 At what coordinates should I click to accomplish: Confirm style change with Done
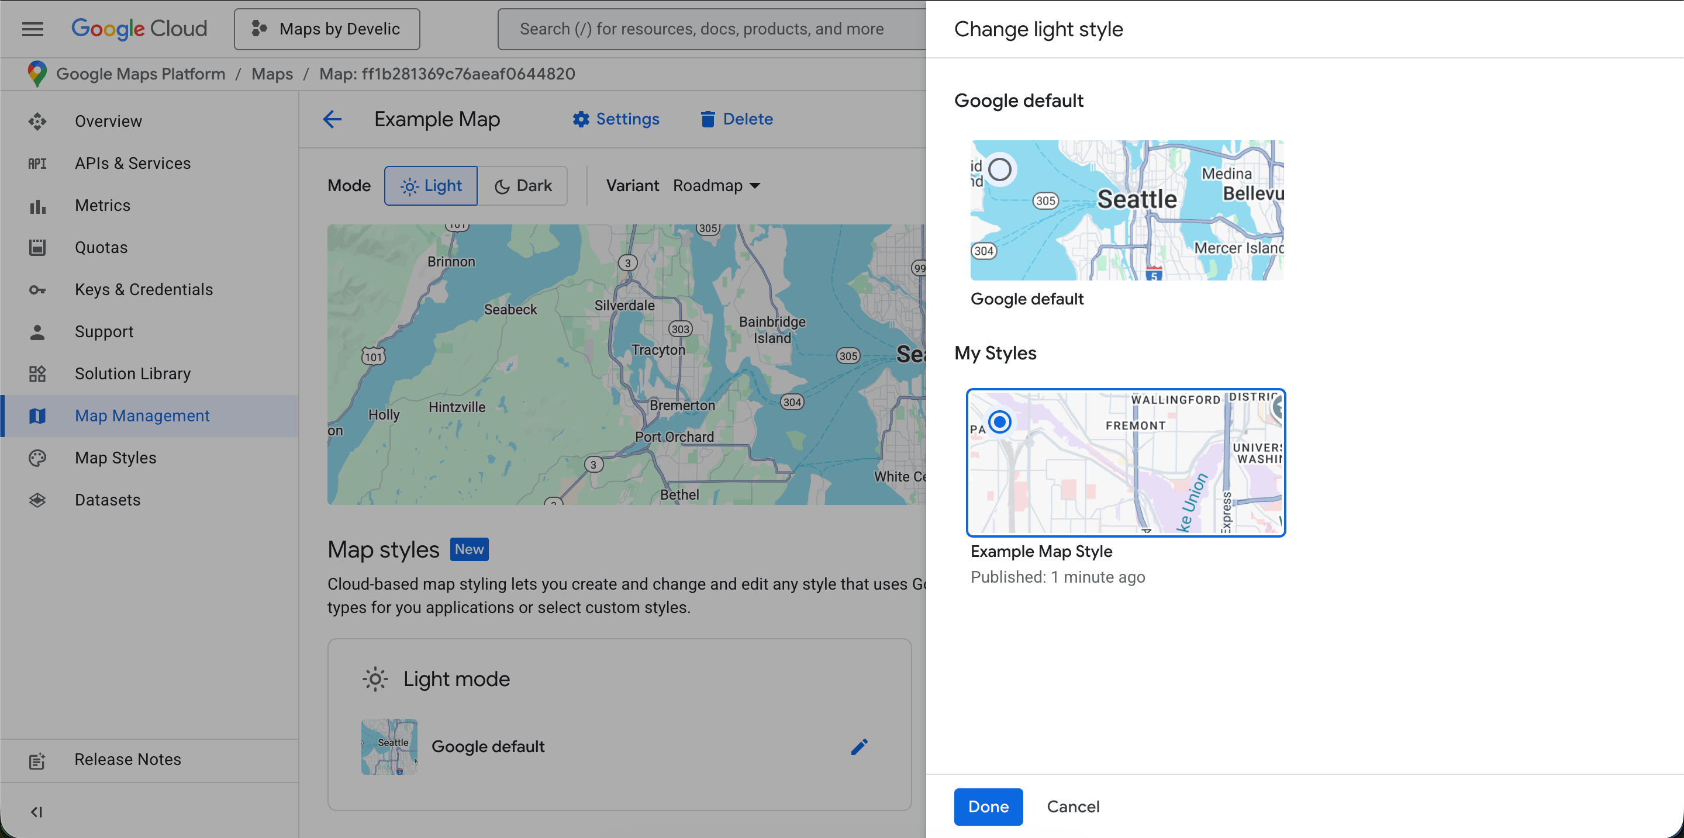(x=988, y=806)
